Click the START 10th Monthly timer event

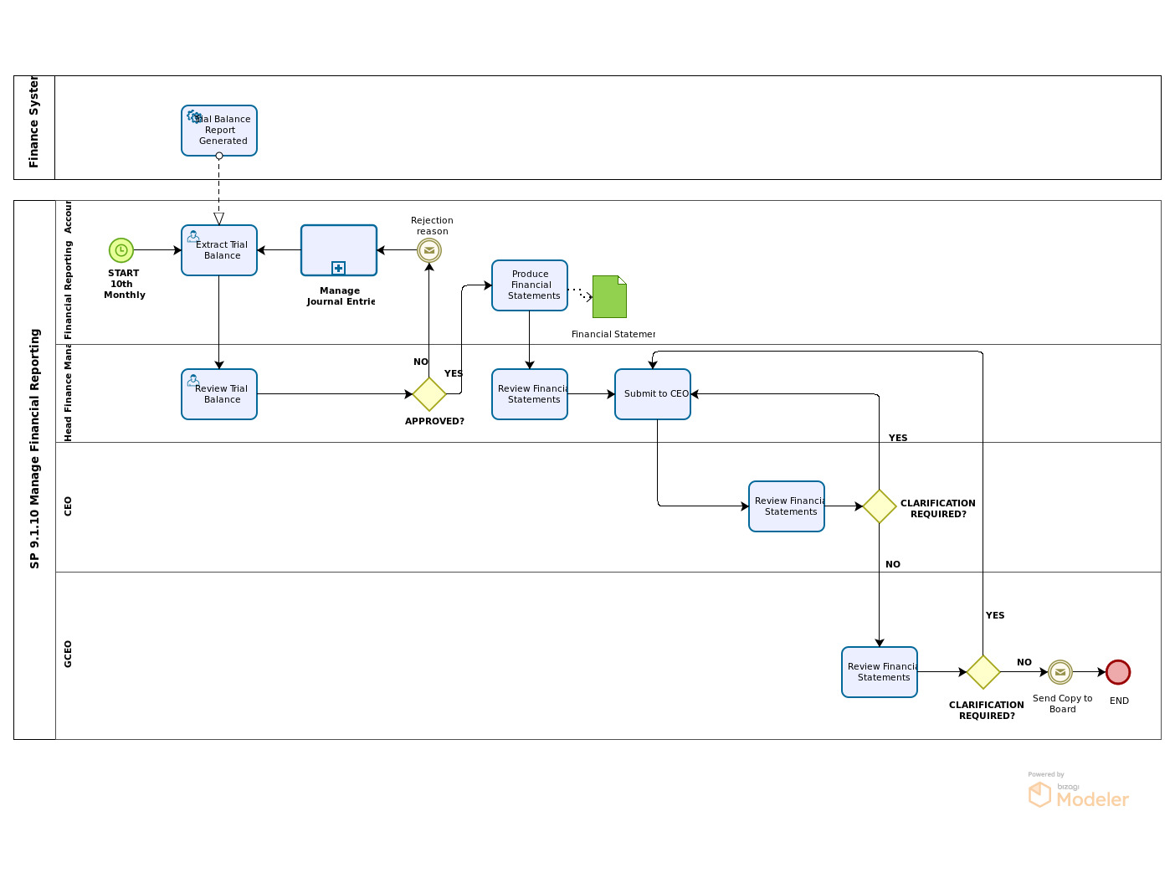pyautogui.click(x=121, y=250)
